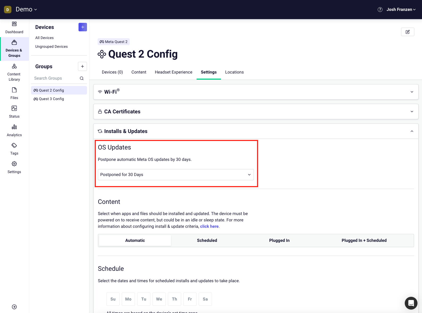Click the edit pencil button
Image resolution: width=422 pixels, height=313 pixels.
point(408,32)
